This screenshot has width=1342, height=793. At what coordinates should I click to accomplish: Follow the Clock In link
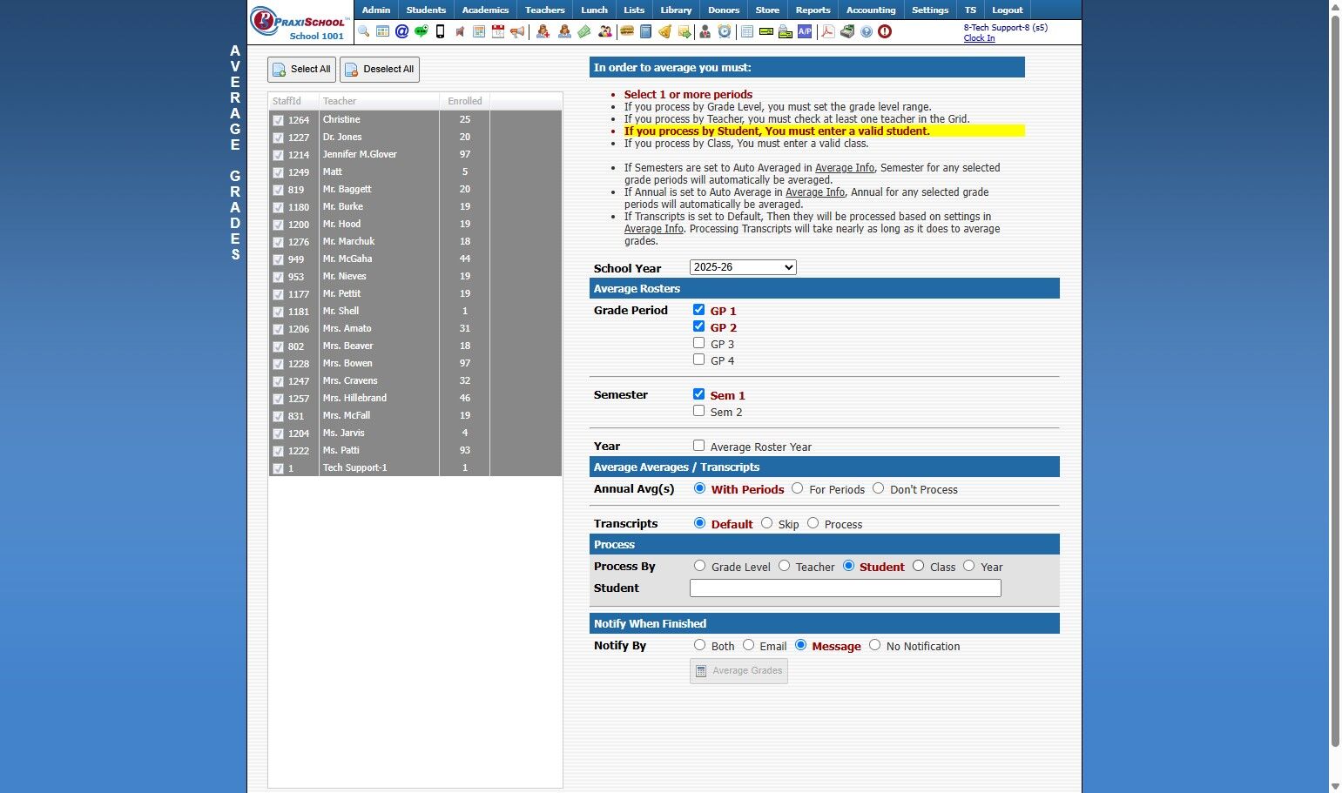979,38
